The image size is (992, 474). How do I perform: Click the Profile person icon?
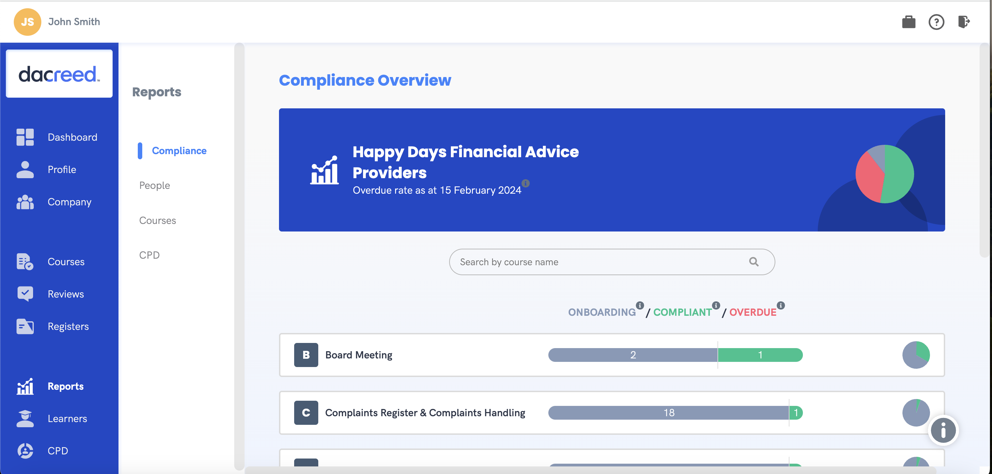[x=25, y=170]
